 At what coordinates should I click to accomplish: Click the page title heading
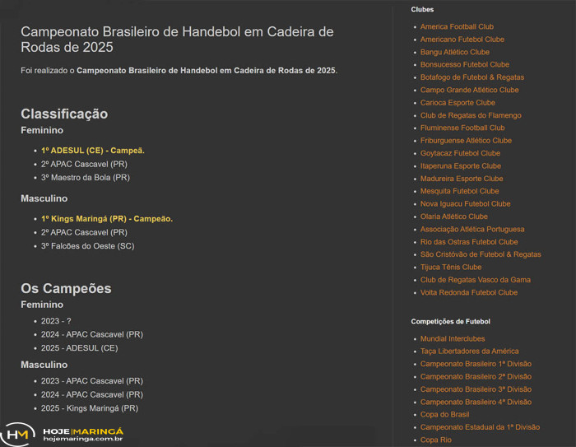tap(177, 40)
